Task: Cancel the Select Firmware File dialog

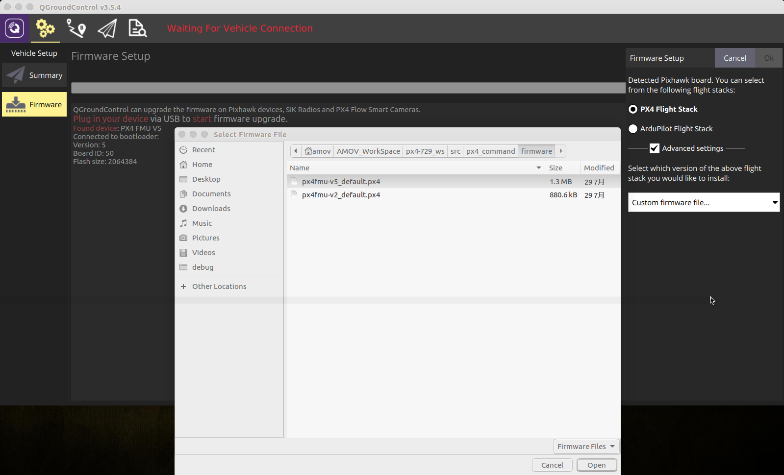Action: tap(552, 465)
